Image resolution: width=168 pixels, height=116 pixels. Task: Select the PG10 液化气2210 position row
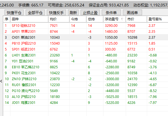pyautogui.click(x=85, y=91)
